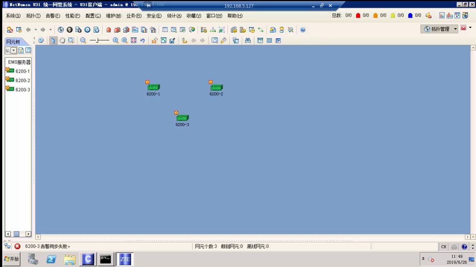
Task: Select the 6200-3 node on topology map
Action: tap(182, 118)
